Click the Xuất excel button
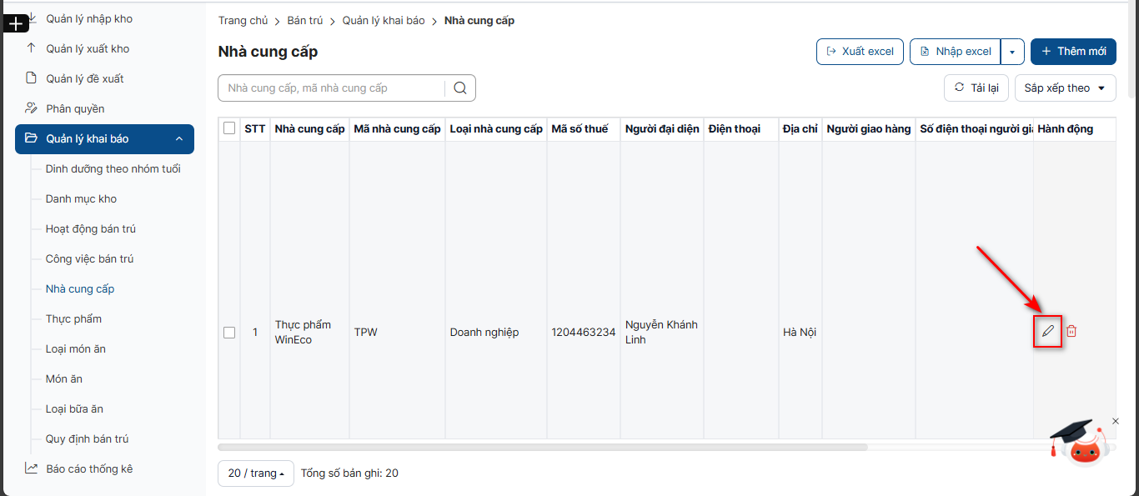 tap(859, 52)
